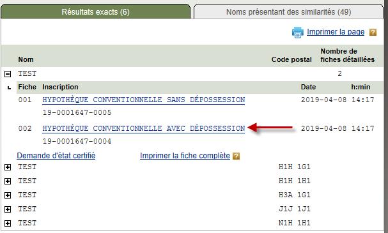Screen dimensions: 388x233
Task: Open help icon beside Imprimer la page
Action: coord(373,32)
